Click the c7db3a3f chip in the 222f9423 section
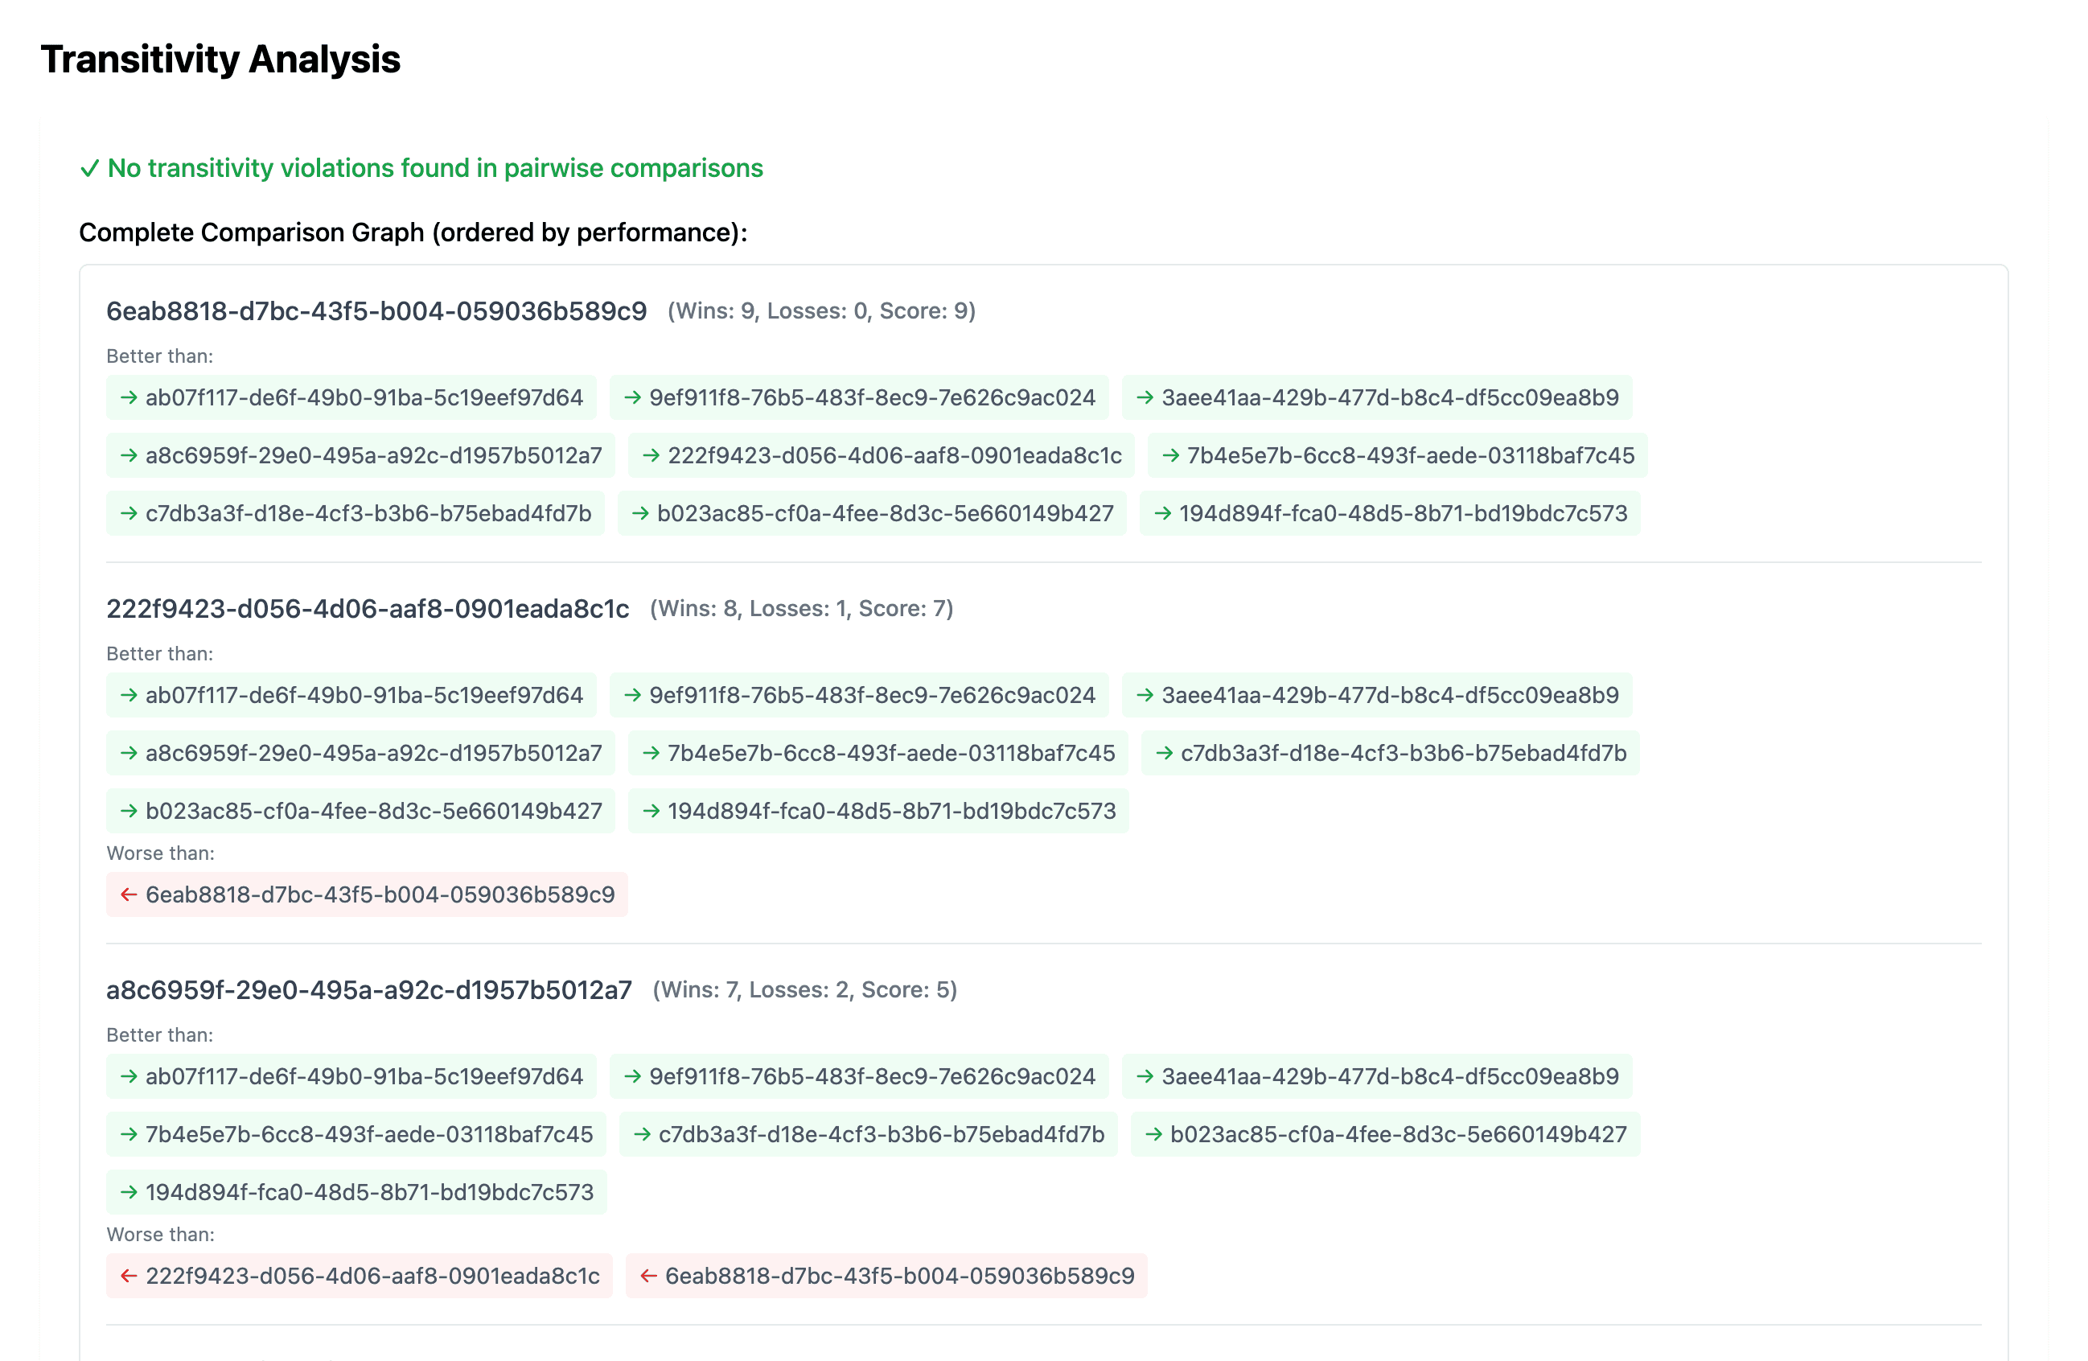The height and width of the screenshot is (1361, 2088). pos(1390,753)
